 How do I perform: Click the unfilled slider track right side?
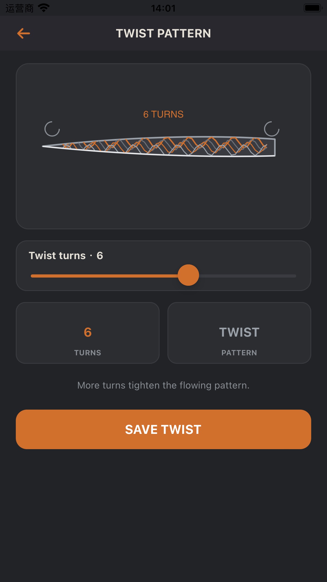[x=247, y=276]
